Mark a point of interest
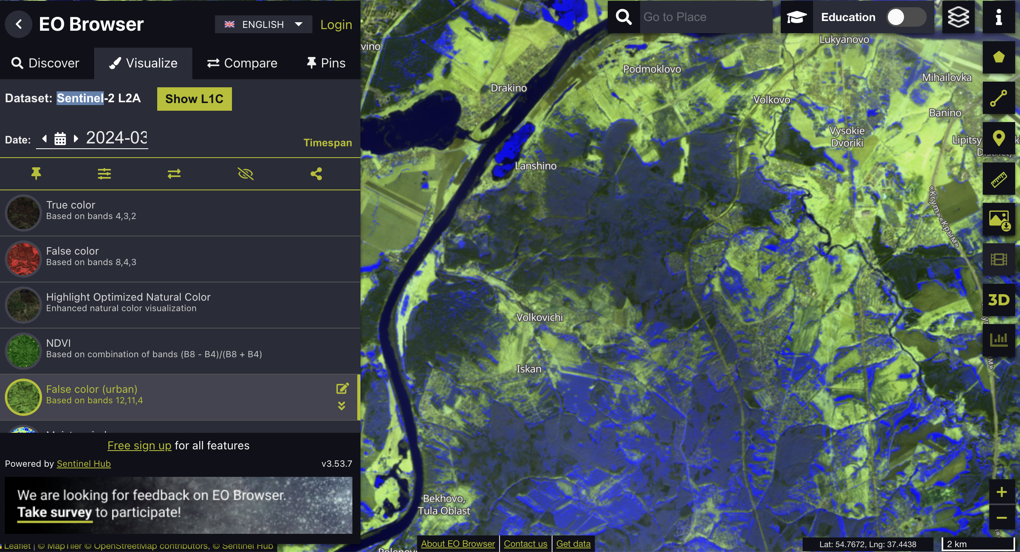The image size is (1020, 552). [999, 138]
